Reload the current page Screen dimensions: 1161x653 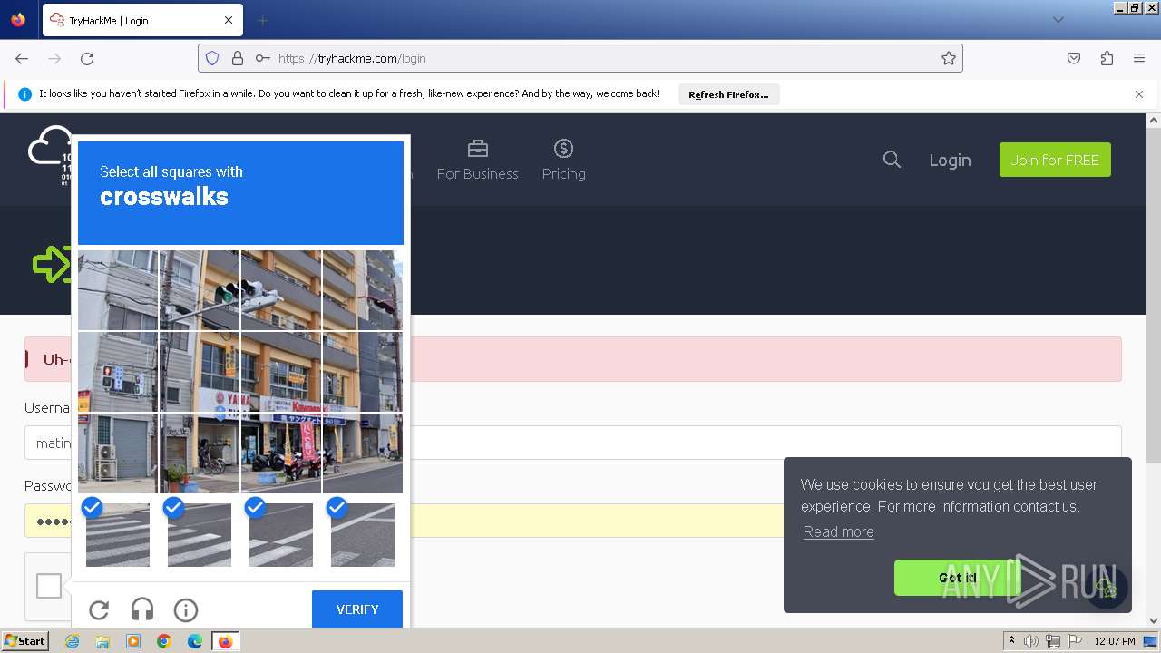87,58
